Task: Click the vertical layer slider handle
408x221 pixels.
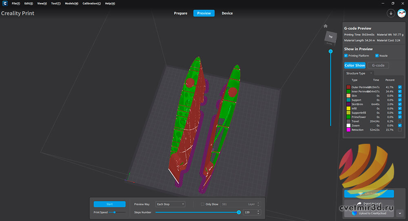Action: point(330,51)
